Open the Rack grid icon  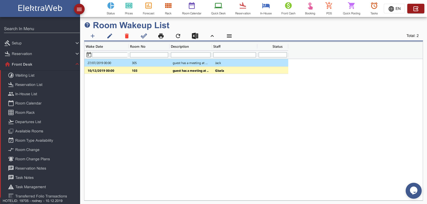click(x=168, y=6)
